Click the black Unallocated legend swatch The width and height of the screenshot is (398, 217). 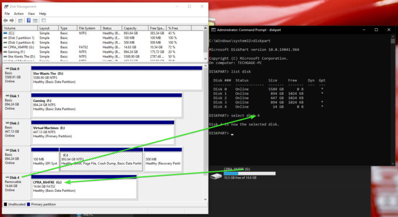click(5, 204)
